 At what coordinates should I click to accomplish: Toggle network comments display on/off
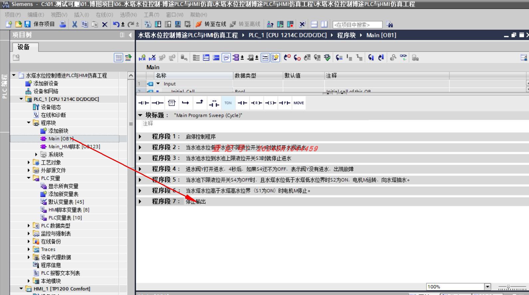[265, 58]
